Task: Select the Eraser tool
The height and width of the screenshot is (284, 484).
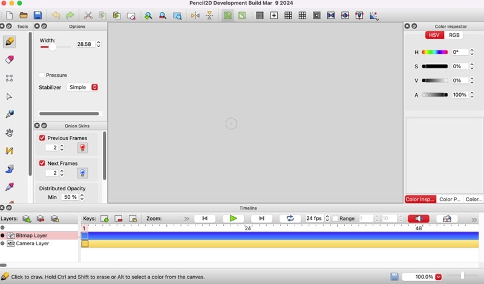Action: (x=9, y=59)
